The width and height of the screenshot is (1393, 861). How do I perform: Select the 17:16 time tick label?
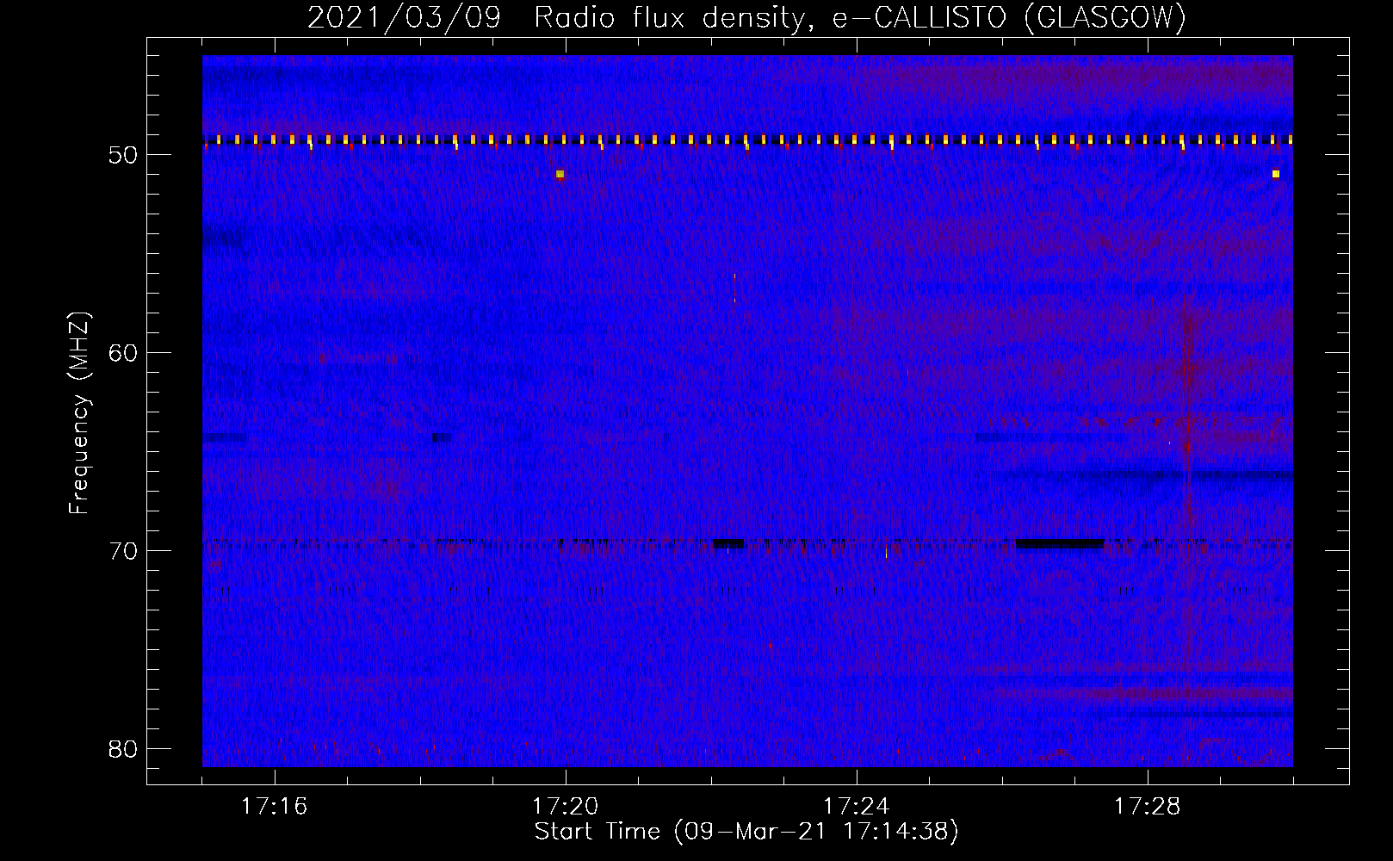tap(275, 807)
